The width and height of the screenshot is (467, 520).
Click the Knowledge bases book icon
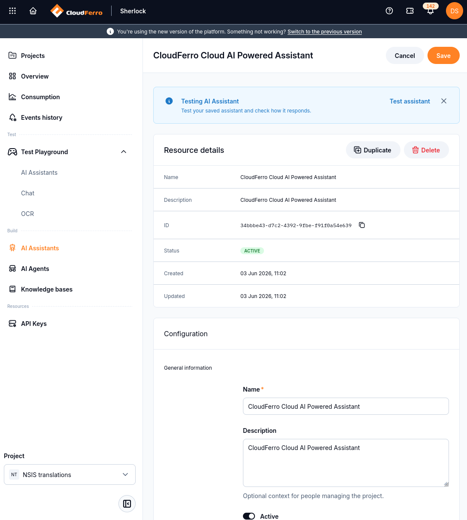[12, 289]
